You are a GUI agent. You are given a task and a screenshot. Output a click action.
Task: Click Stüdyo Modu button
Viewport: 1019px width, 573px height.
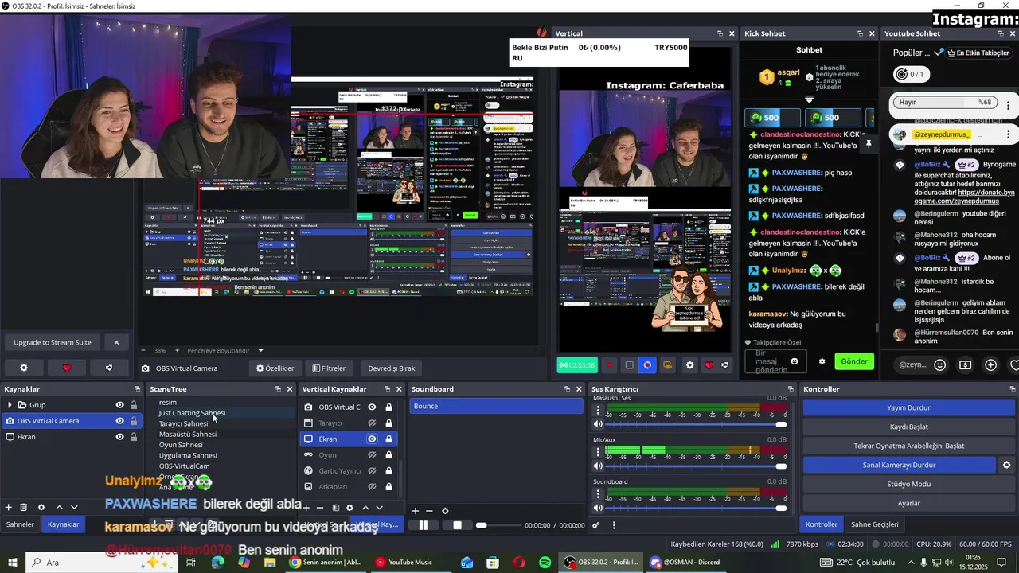tap(908, 484)
